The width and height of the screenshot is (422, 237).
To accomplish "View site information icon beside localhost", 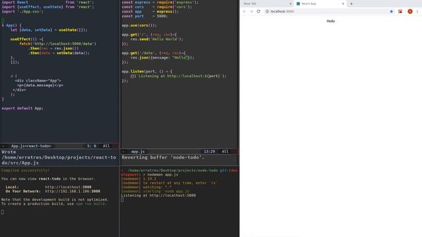I will [267, 11].
